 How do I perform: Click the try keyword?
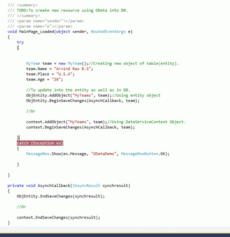[20, 42]
